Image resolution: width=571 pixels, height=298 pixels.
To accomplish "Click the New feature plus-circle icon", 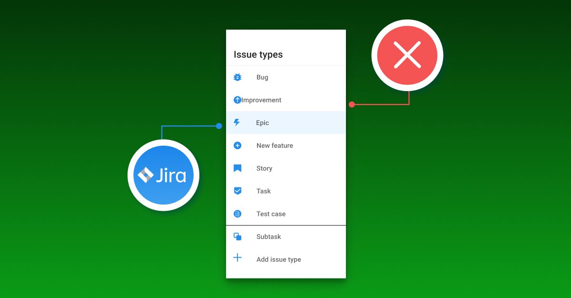I will (x=237, y=145).
